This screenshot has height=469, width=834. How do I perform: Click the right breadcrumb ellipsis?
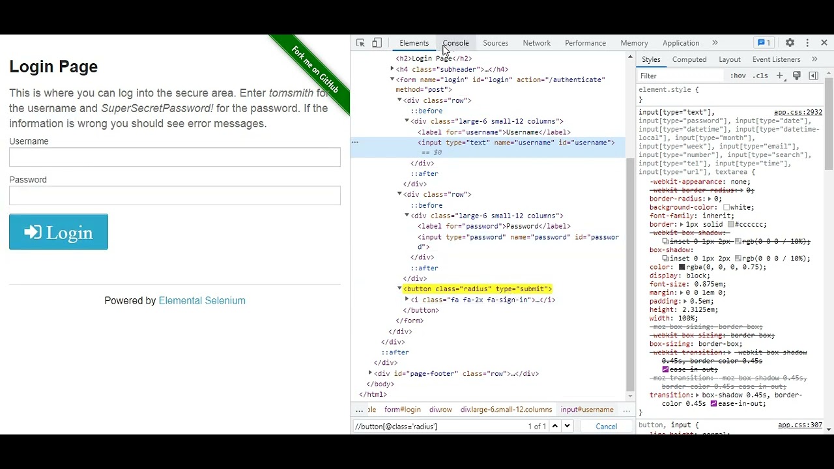627,410
